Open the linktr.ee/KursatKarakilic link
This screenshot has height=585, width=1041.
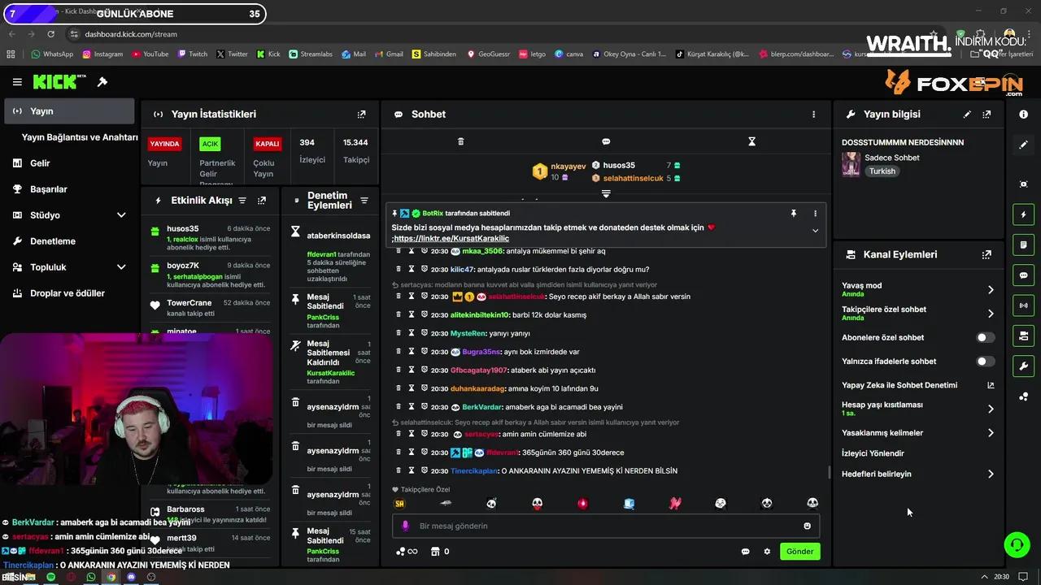452,239
